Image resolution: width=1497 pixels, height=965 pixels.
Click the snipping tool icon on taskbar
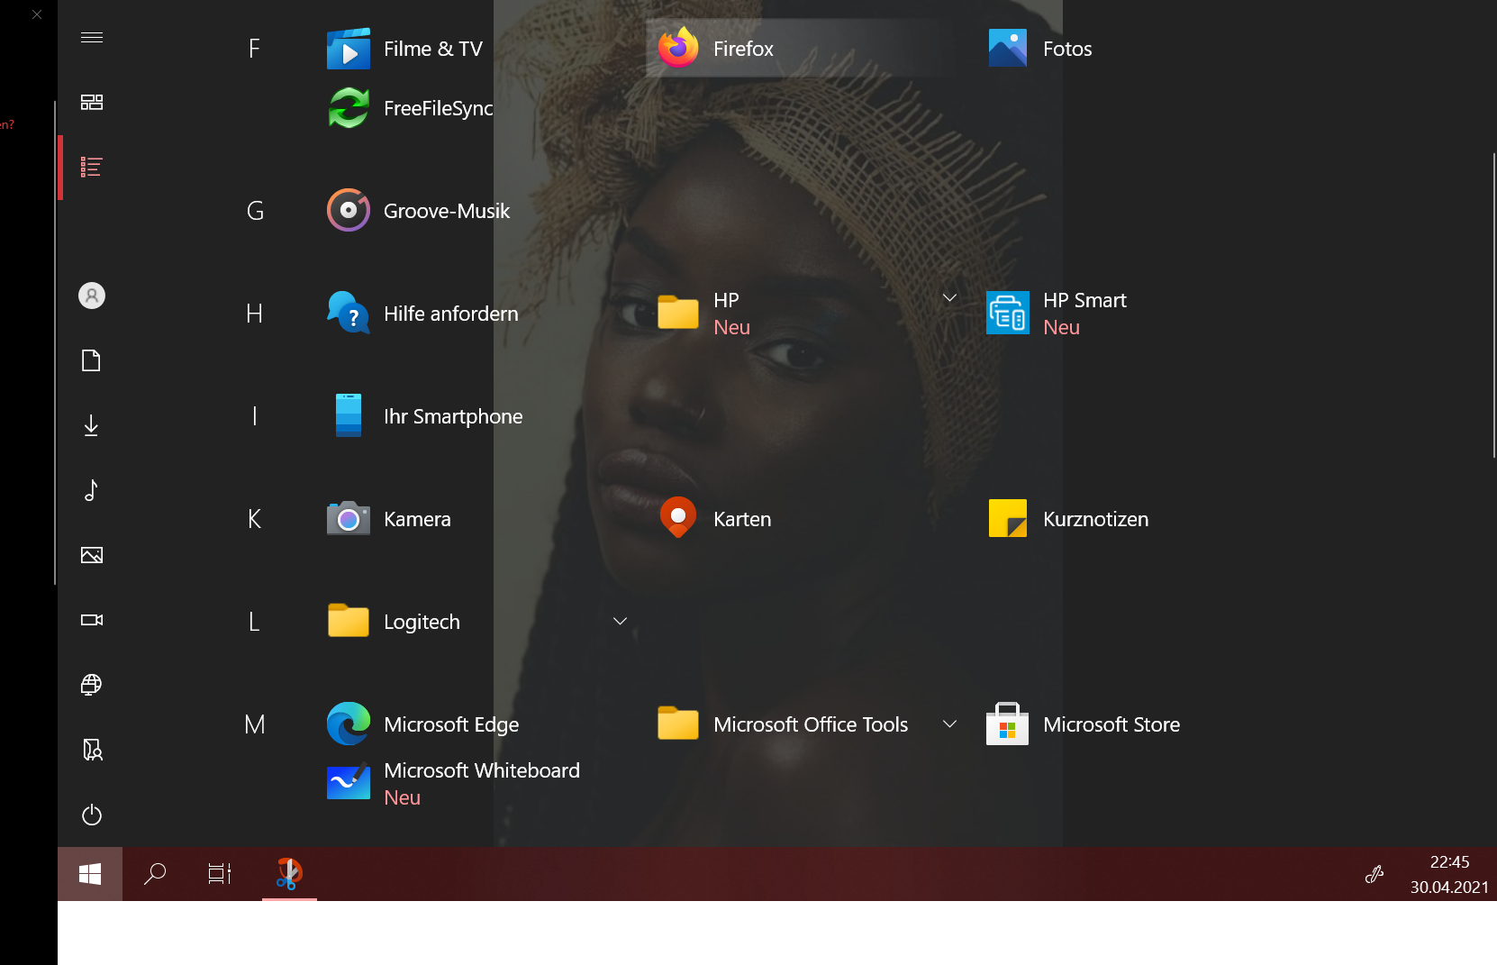tap(289, 874)
